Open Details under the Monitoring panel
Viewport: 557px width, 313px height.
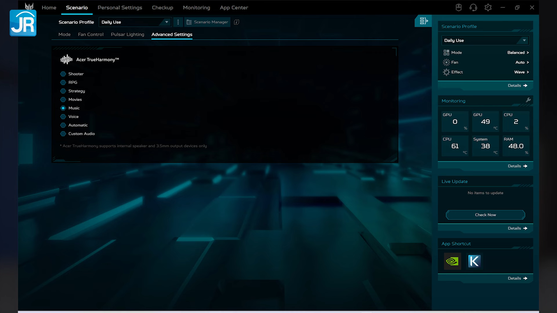[x=517, y=166]
